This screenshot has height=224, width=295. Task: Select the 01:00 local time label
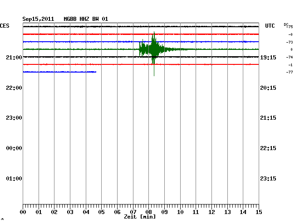point(14,178)
